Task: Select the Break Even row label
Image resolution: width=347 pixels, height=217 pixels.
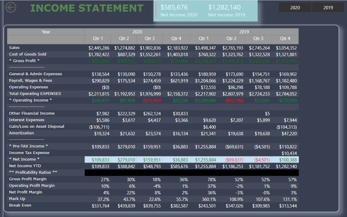Action: coord(20,205)
